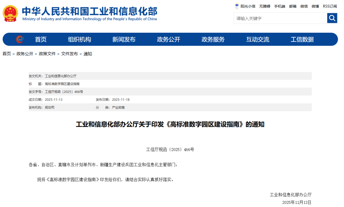
Task: Click the gear logo in navigation bar
Action: pyautogui.click(x=20, y=39)
